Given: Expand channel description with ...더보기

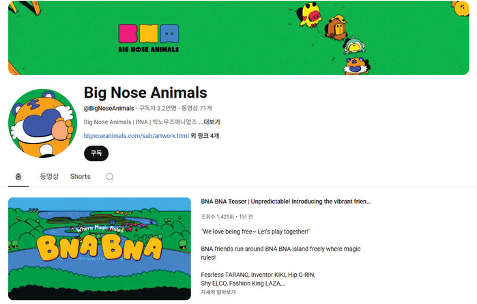Looking at the screenshot, I should (x=209, y=122).
